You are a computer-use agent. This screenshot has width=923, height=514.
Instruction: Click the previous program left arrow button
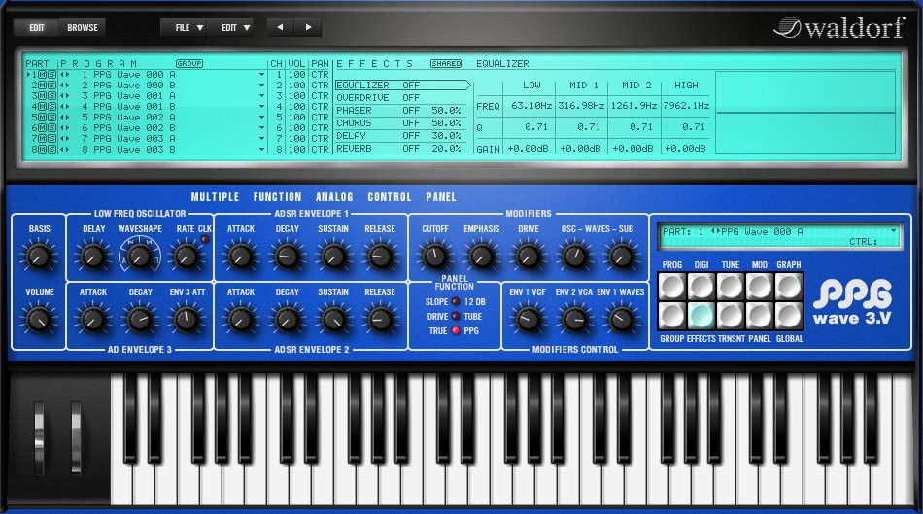coord(281,27)
